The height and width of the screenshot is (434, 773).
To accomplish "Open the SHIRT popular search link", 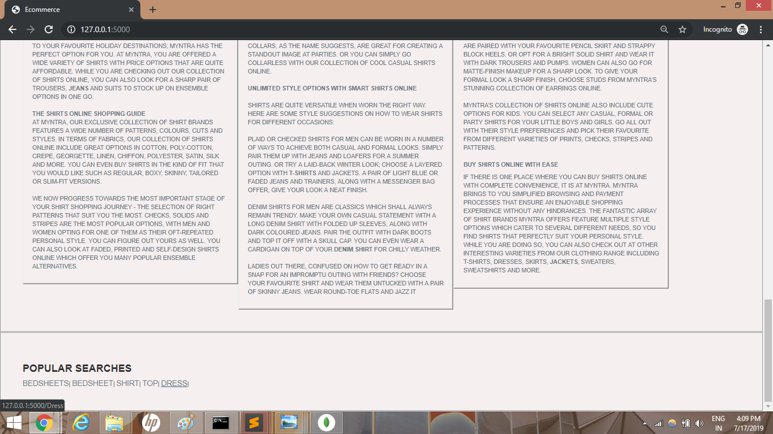I will coord(127,383).
